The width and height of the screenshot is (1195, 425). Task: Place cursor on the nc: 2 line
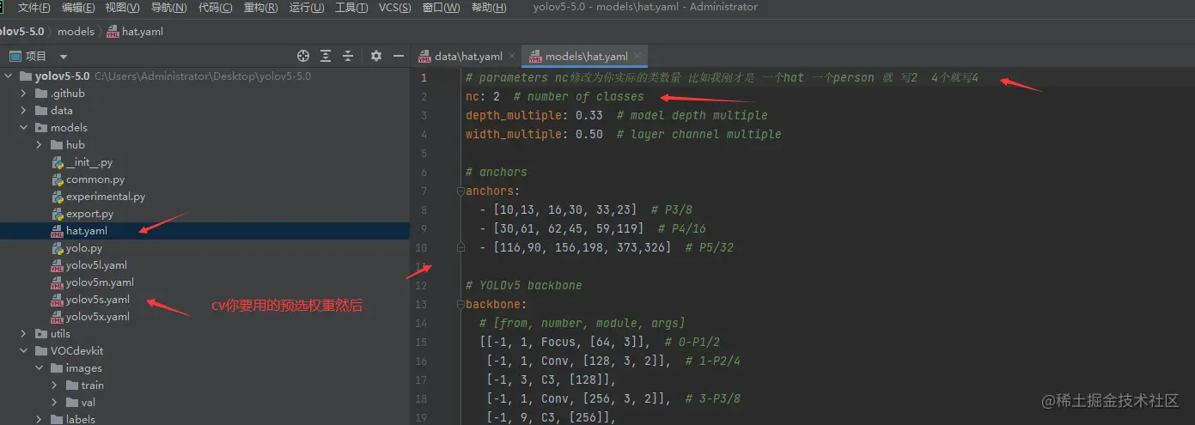[x=554, y=96]
